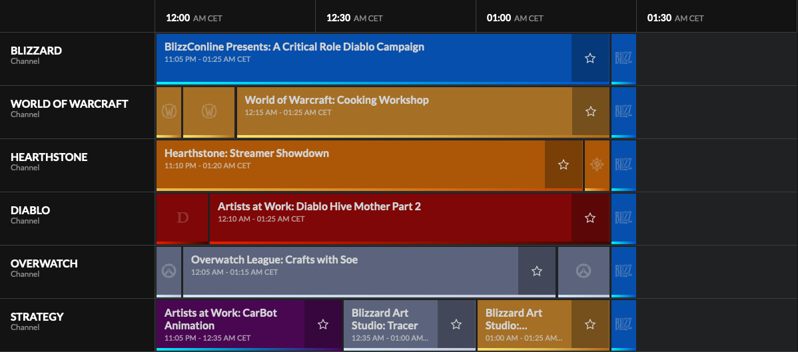
Task: Open BLIZZ logo block in Overwatch row
Action: (x=623, y=271)
